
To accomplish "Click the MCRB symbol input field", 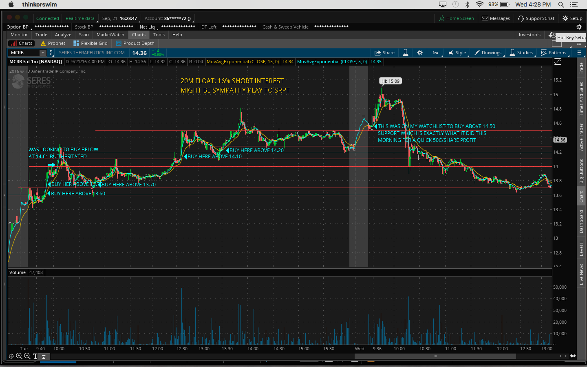I will (x=24, y=53).
